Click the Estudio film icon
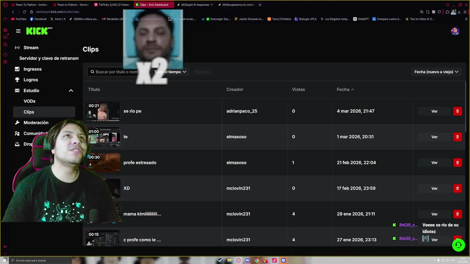This screenshot has width=470, height=264. [17, 91]
